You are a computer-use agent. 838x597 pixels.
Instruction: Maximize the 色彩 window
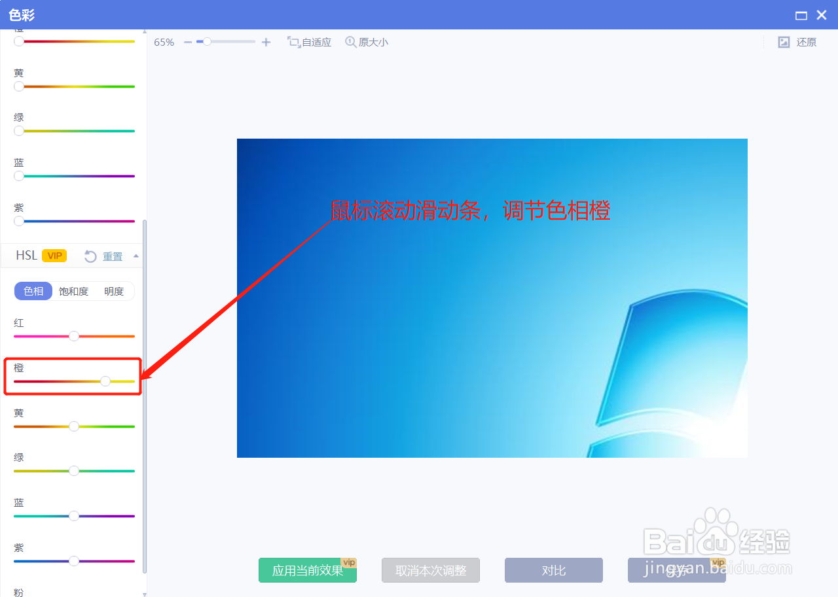801,15
